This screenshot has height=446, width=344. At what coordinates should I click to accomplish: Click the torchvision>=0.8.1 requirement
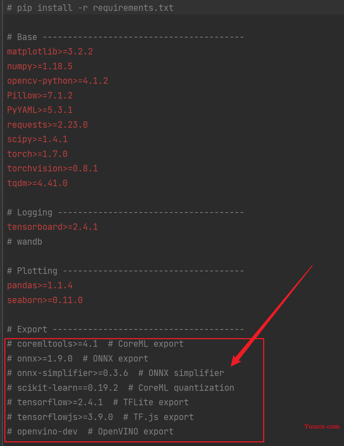52,169
